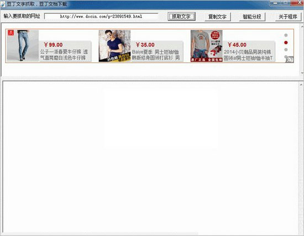Focus the URL input field
This screenshot has width=304, height=236.
point(101,17)
